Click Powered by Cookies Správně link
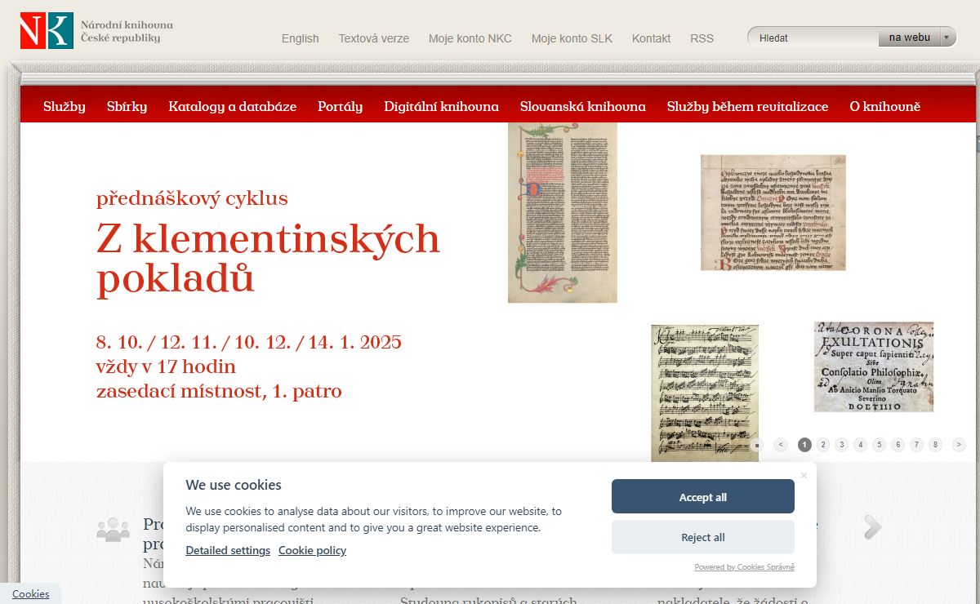Screen dimensions: 980x604 click(745, 567)
